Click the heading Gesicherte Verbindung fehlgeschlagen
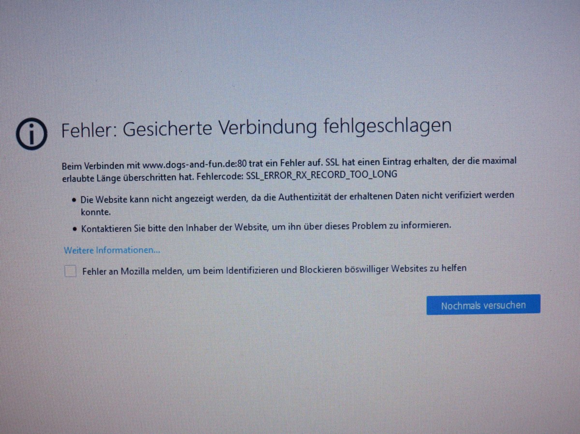 point(256,128)
